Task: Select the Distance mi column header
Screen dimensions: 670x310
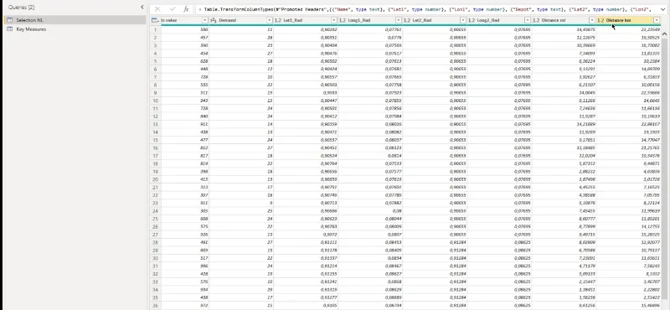Action: tap(564, 20)
